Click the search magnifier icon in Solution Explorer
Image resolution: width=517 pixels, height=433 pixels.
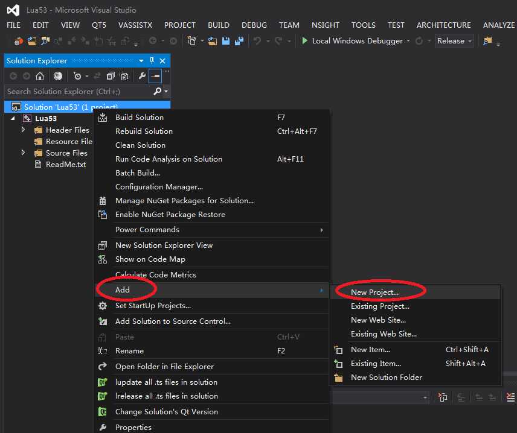pyautogui.click(x=158, y=91)
